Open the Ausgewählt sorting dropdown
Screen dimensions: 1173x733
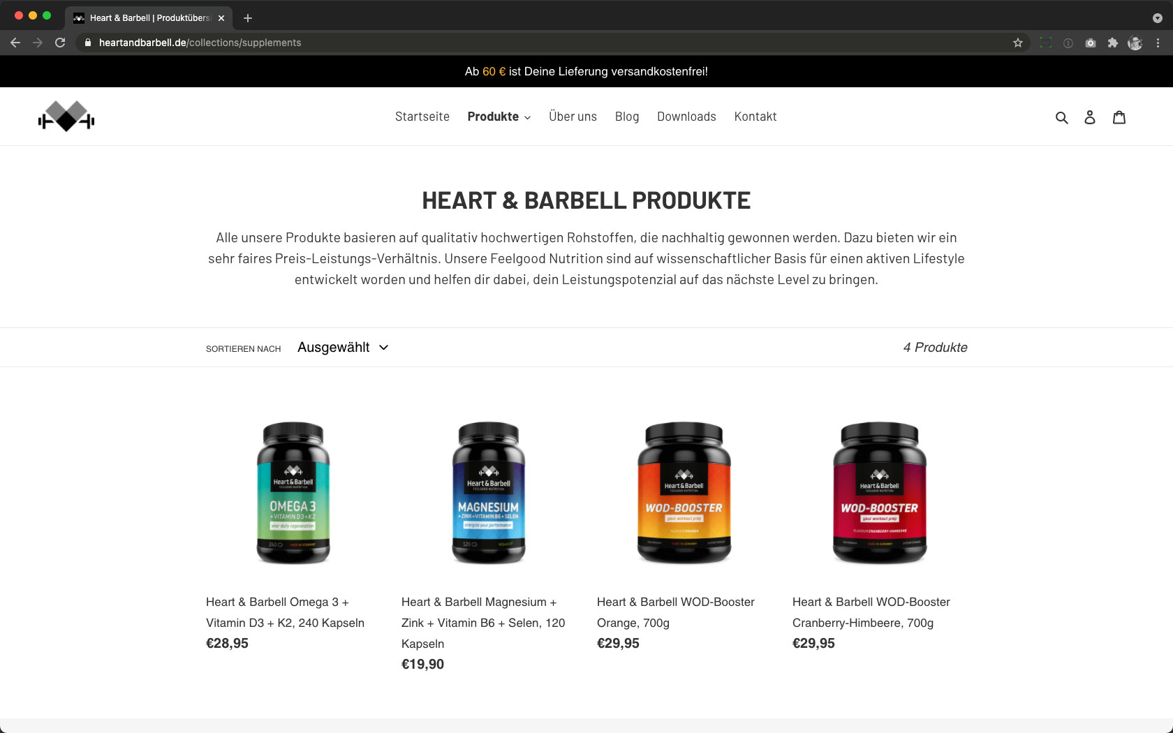[343, 348]
